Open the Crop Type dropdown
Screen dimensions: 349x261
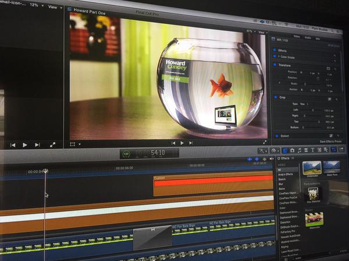coord(304,104)
